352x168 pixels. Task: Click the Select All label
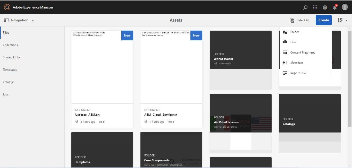(x=303, y=20)
